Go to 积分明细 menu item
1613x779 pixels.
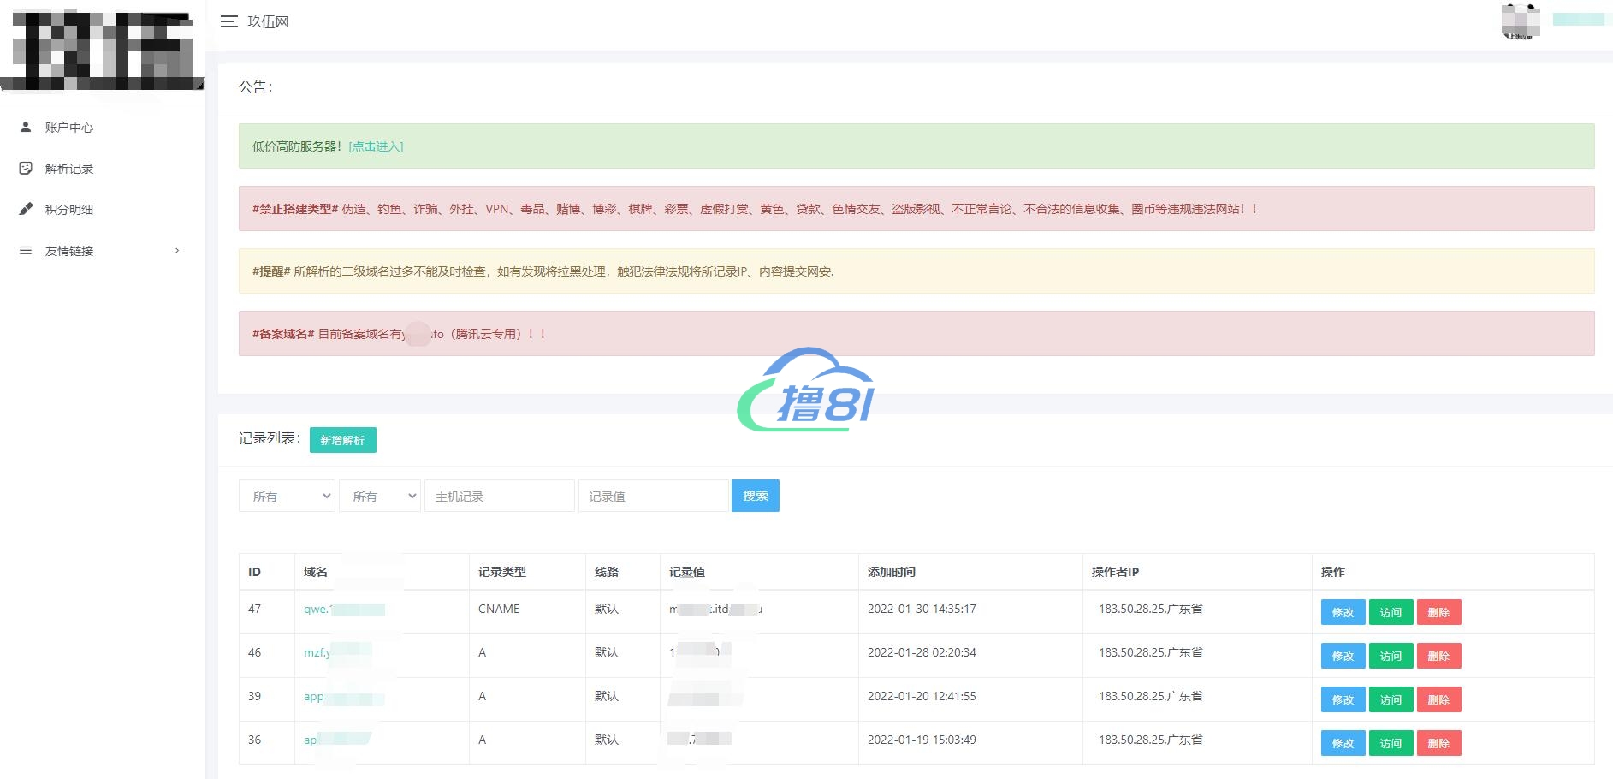coord(69,210)
